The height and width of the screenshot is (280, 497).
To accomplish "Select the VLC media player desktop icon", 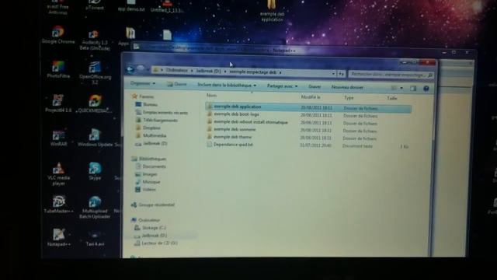I will pyautogui.click(x=58, y=174).
